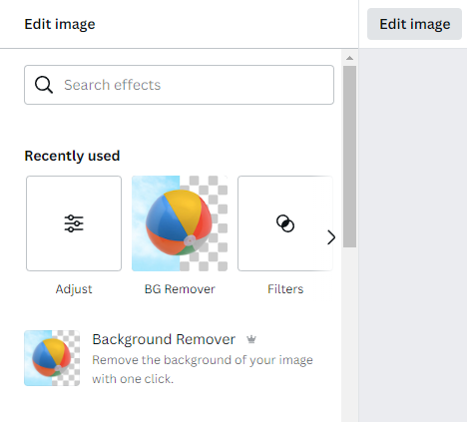This screenshot has height=422, width=467.
Task: Click the magnifying glass search icon
Action: point(44,85)
